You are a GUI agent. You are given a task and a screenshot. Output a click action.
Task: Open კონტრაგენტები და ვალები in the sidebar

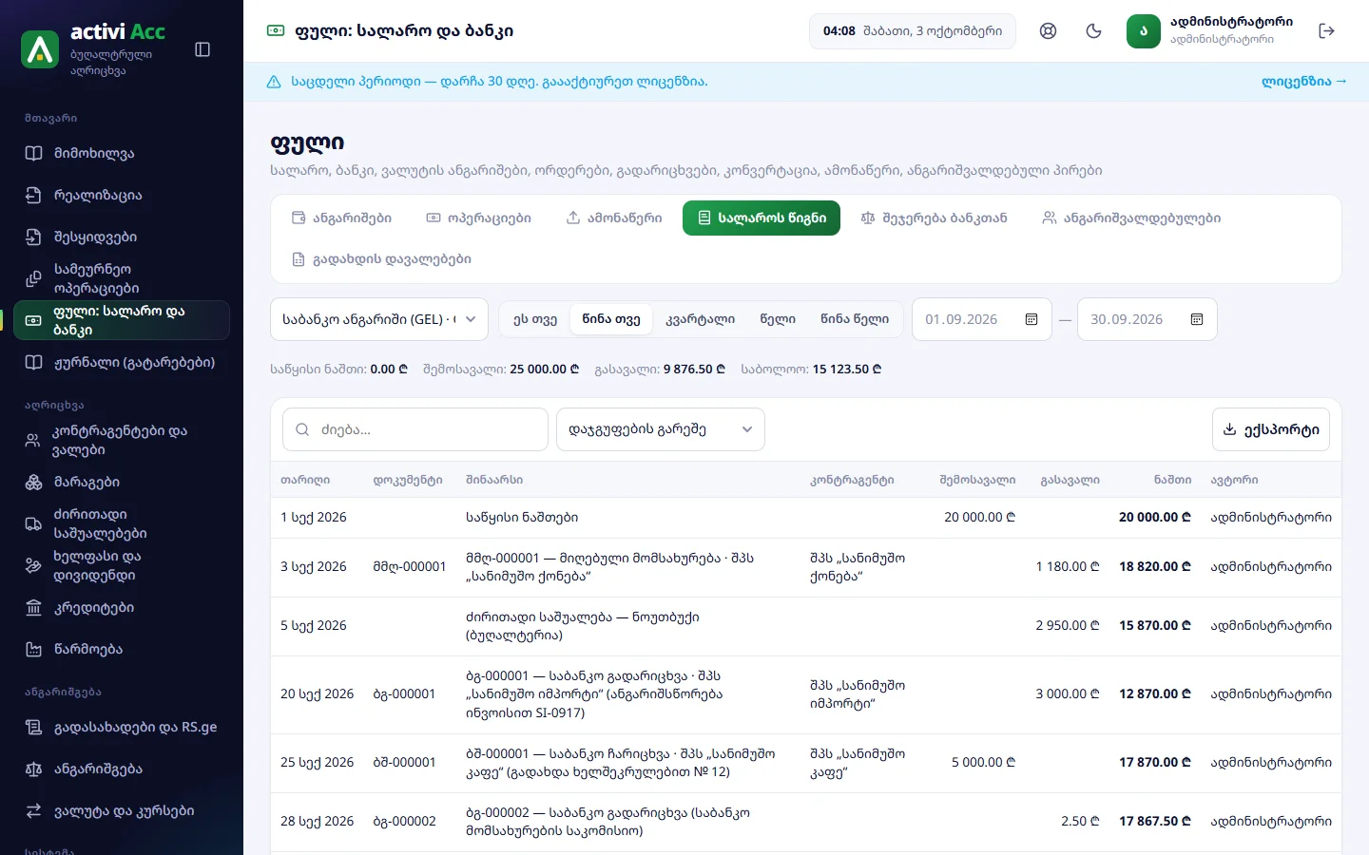pos(122,440)
